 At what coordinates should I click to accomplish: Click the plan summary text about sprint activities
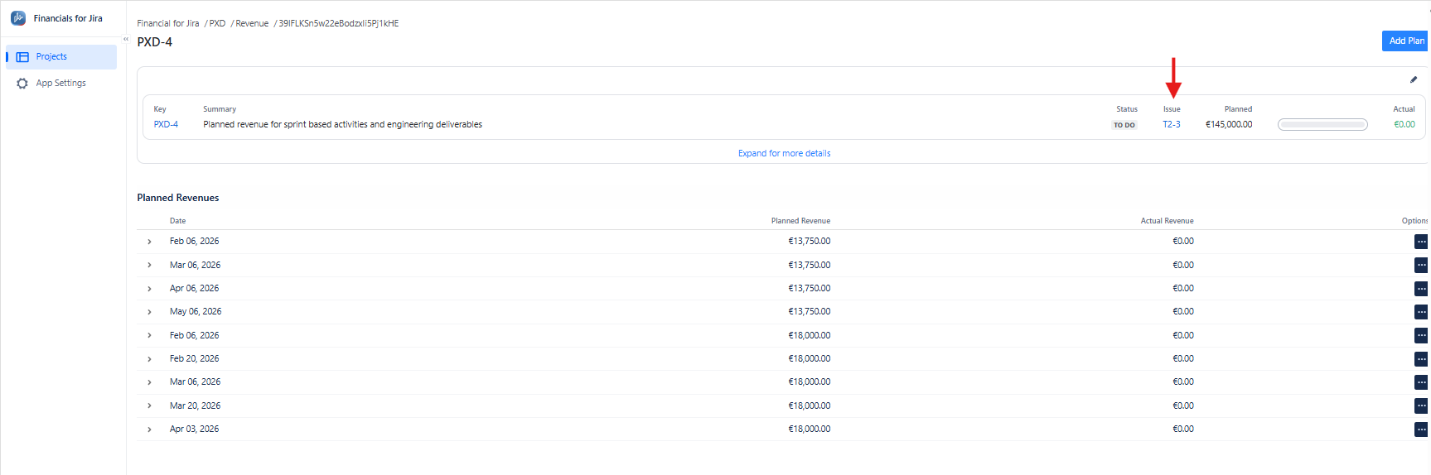click(342, 124)
